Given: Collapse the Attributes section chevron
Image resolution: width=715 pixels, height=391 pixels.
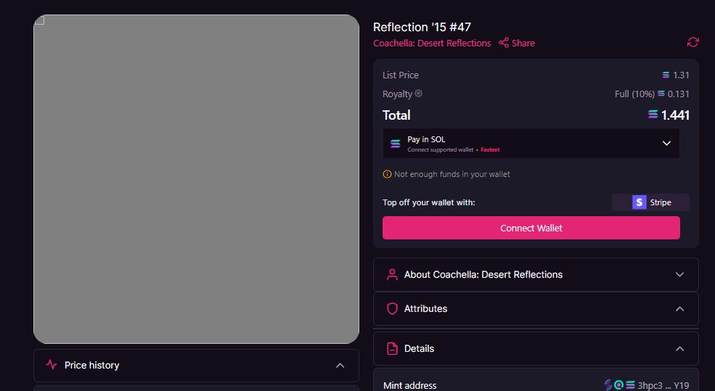Looking at the screenshot, I should 679,309.
